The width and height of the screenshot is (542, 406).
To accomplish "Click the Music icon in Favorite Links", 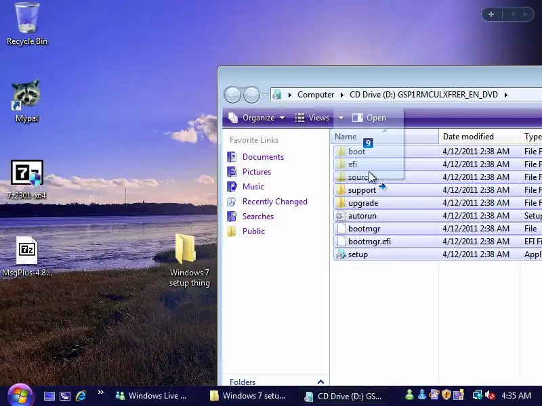I will pyautogui.click(x=232, y=187).
